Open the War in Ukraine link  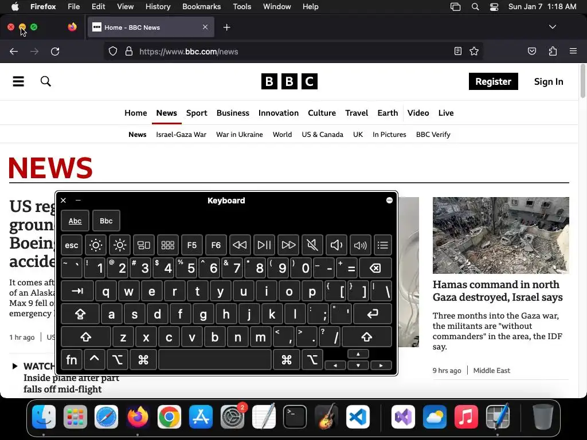pos(239,134)
